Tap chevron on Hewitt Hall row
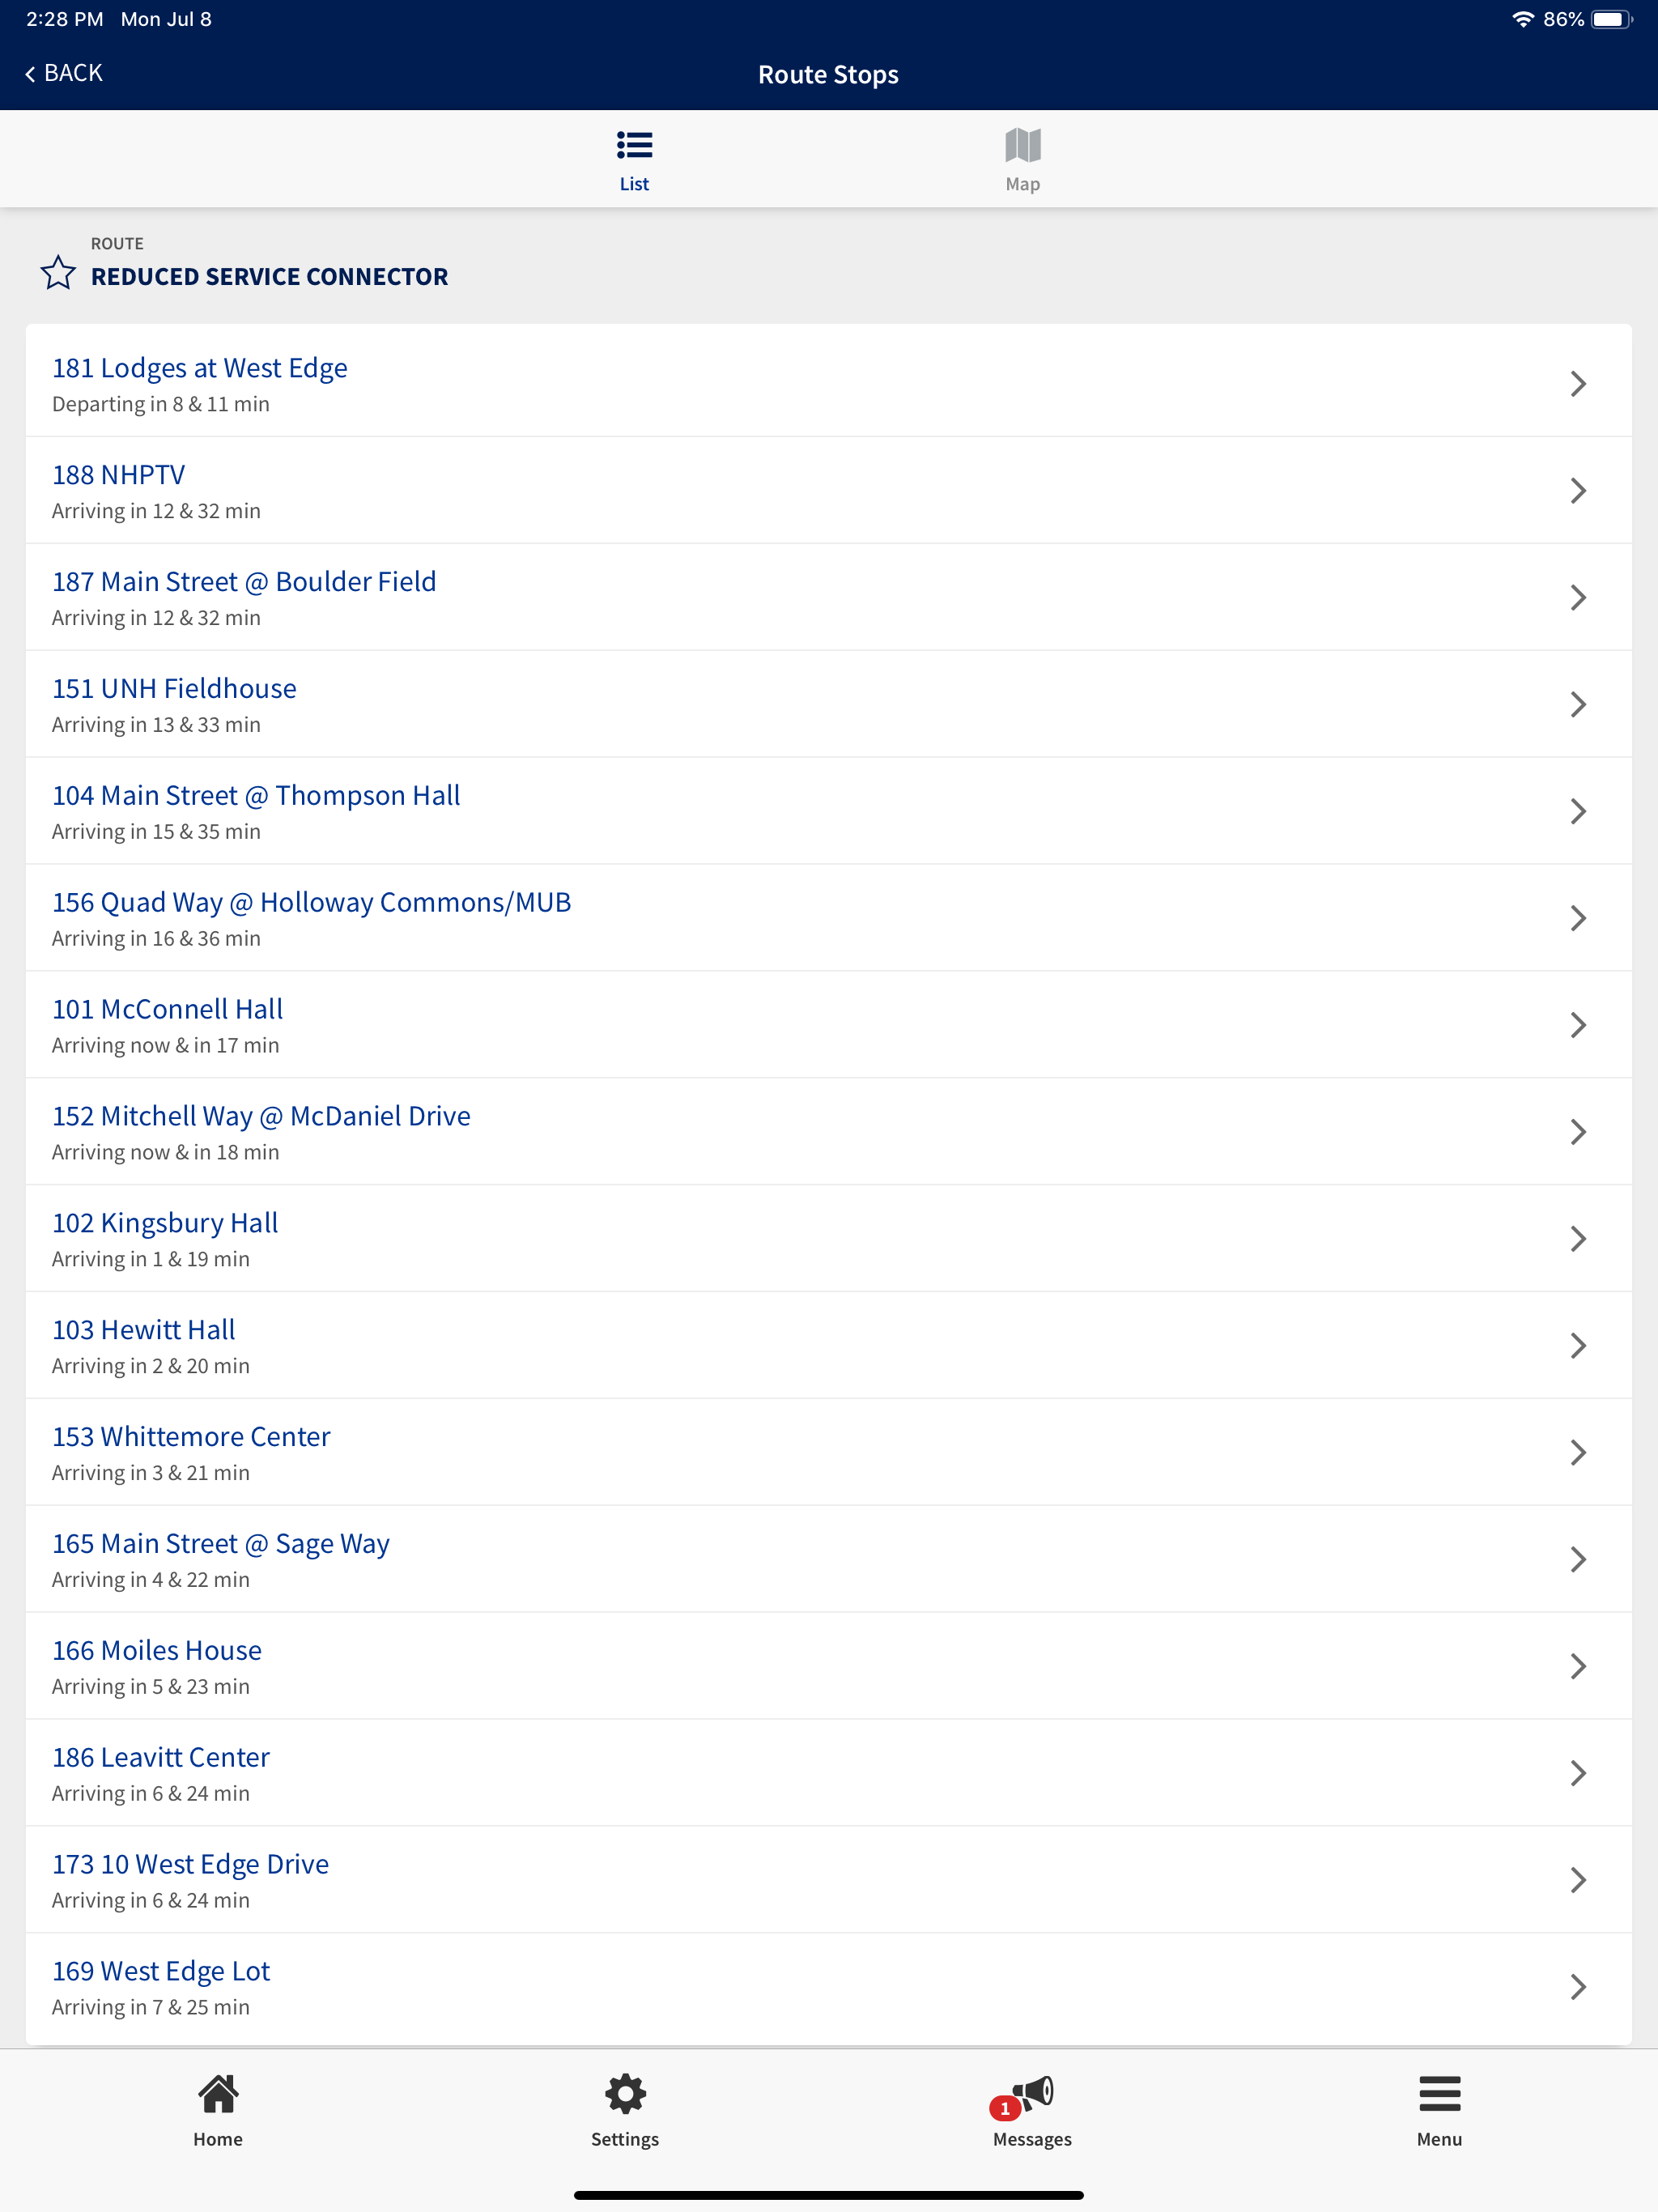This screenshot has width=1658, height=2212. tap(1578, 1347)
